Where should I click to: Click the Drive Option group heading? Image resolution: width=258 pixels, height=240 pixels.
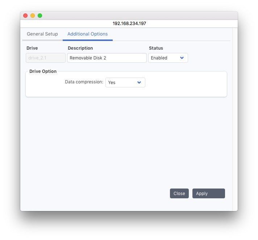43,71
